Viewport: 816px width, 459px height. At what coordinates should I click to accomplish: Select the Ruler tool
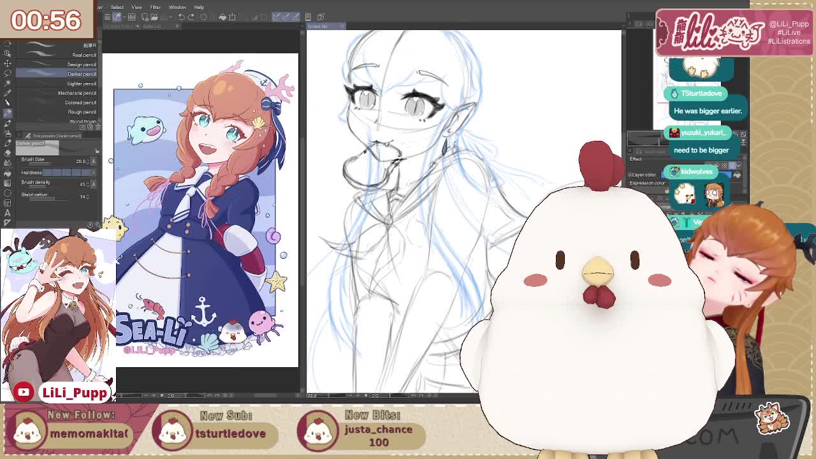point(8,222)
